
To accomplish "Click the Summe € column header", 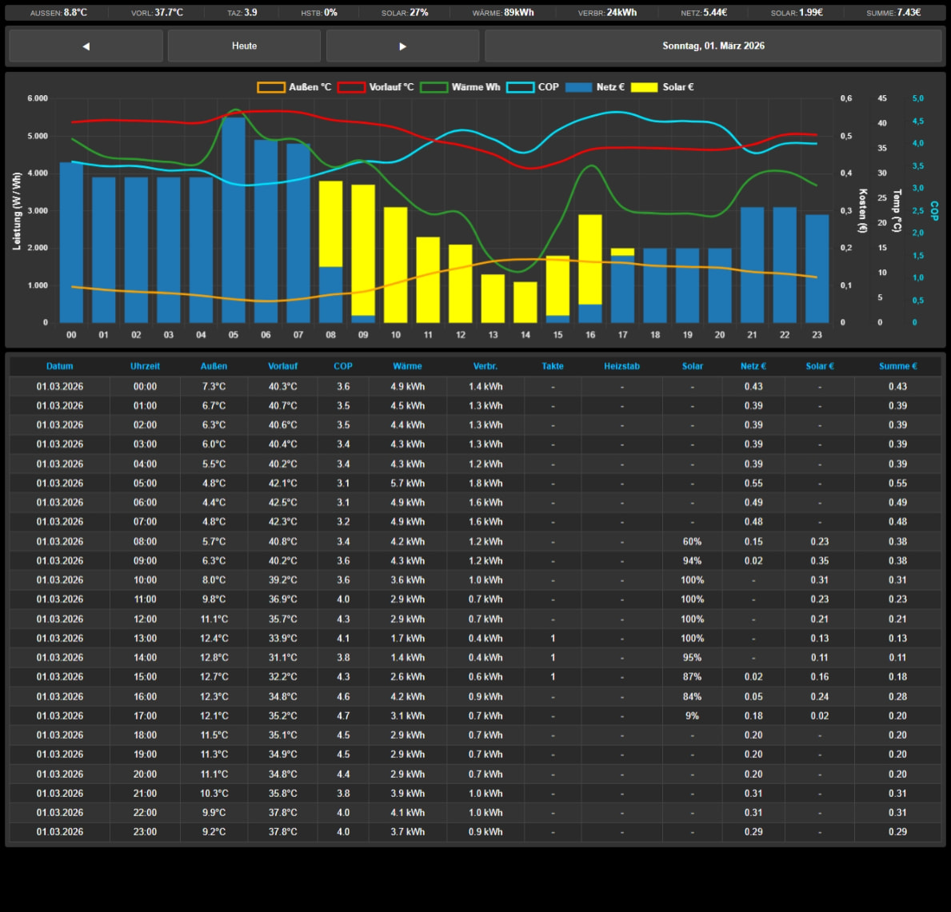I will [897, 366].
